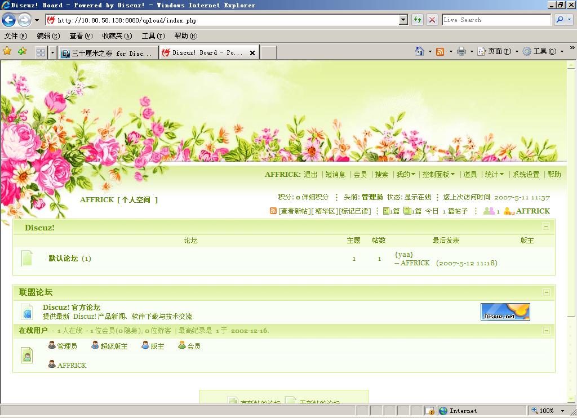577x418 pixels.
Task: Open the 工具(T) menu in menu bar
Action: pyautogui.click(x=153, y=35)
